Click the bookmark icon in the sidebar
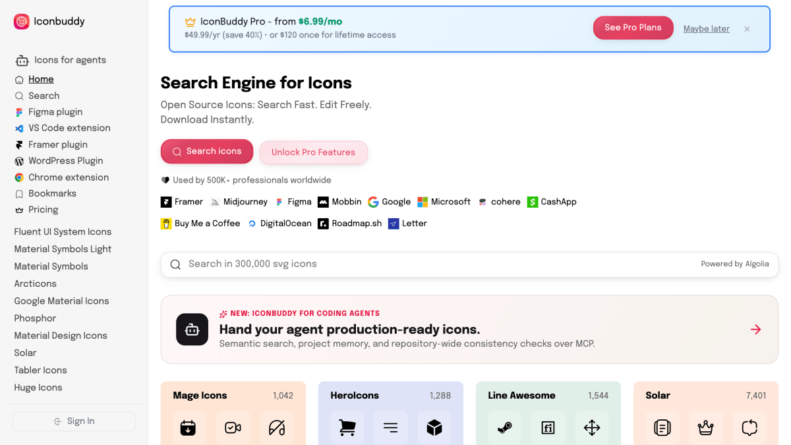Viewport: 791px width, 445px height. coord(19,194)
